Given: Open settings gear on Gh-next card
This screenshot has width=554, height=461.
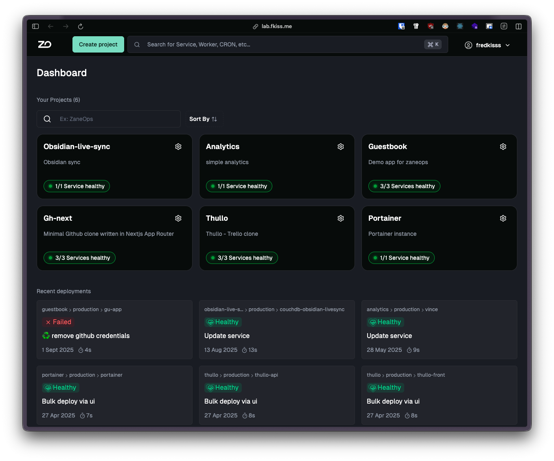Looking at the screenshot, I should 178,218.
